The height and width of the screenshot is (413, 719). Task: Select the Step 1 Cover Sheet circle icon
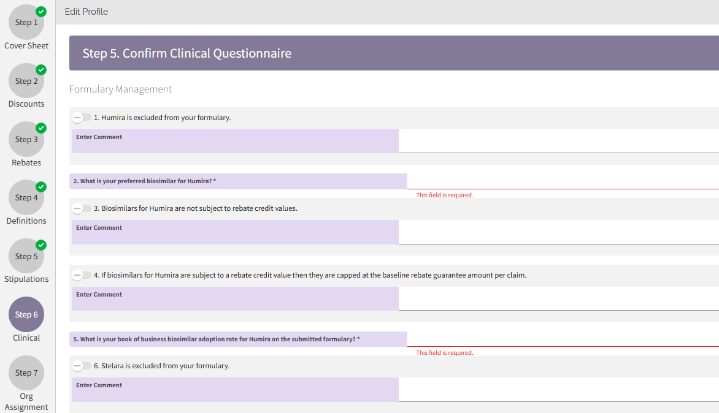(26, 22)
